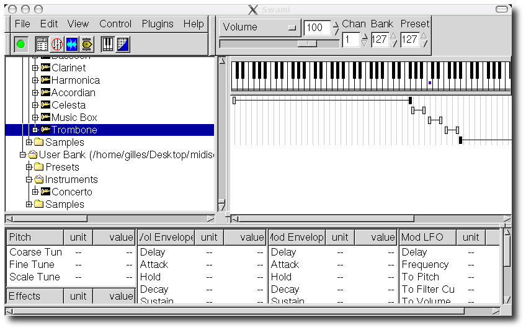This screenshot has height=330, width=526.
Task: Click the Mod Envelope column header
Action: pyautogui.click(x=297, y=238)
